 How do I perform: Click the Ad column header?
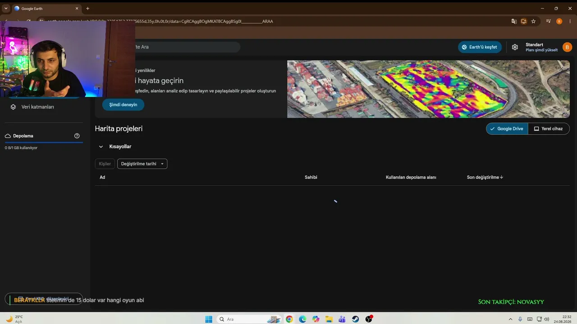[x=102, y=177]
